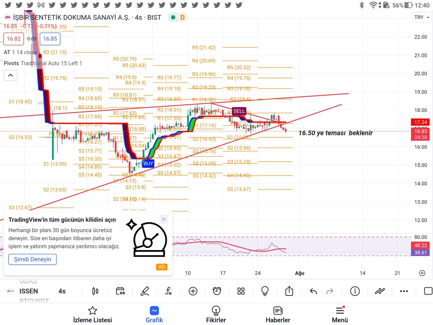Tap the plus compare symbol icon
433x325 pixels.
click(193, 291)
